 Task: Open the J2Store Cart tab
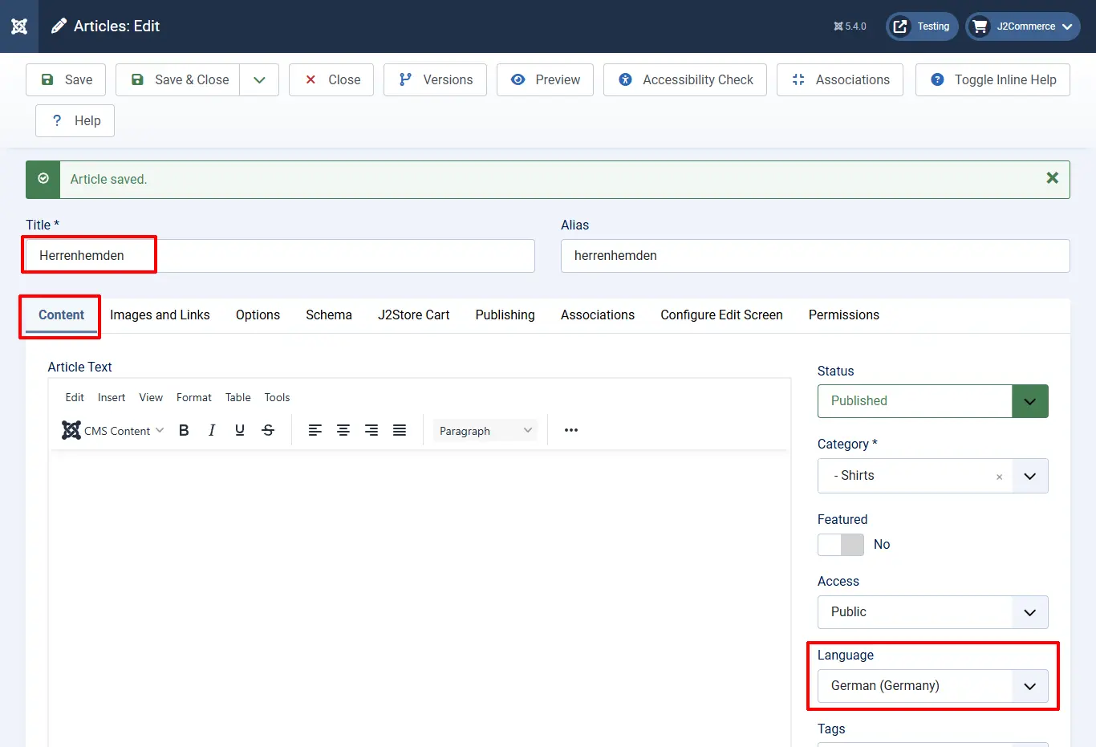click(414, 315)
